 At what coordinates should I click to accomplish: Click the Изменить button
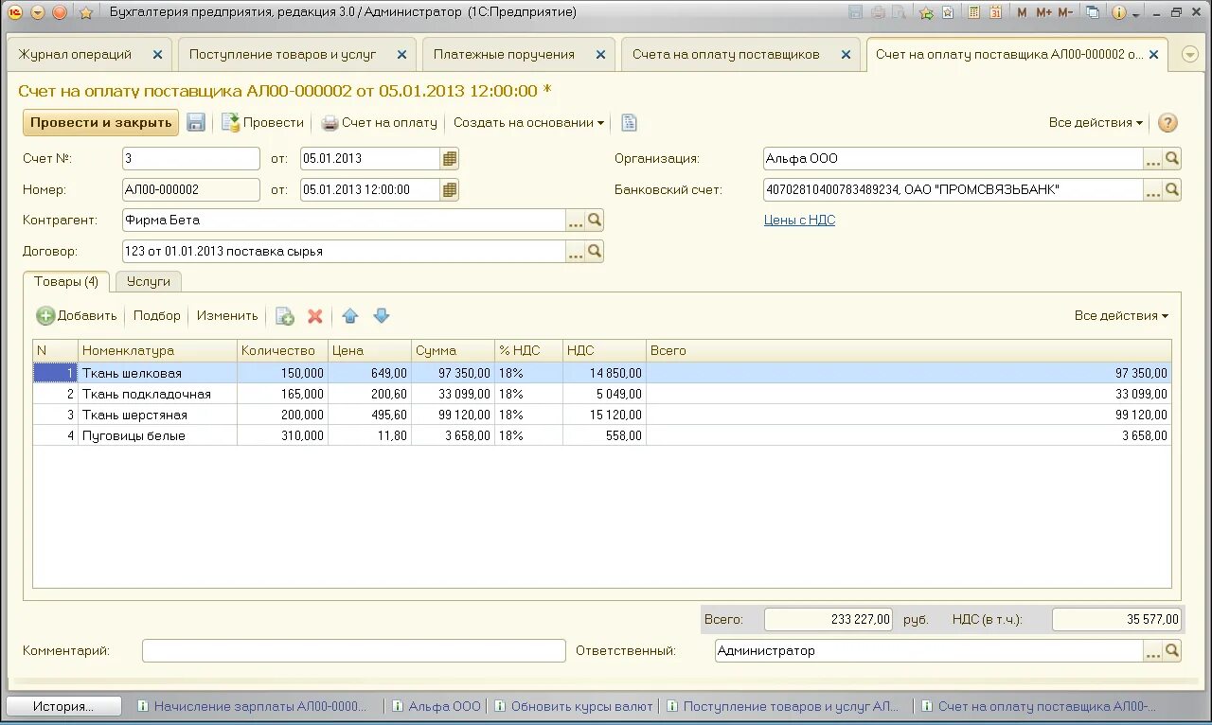[x=227, y=315]
